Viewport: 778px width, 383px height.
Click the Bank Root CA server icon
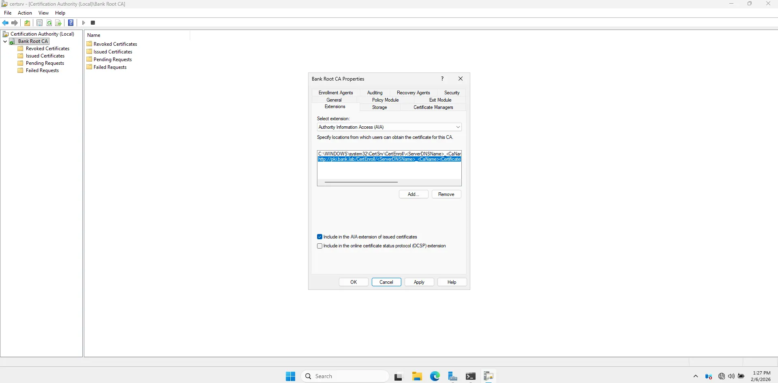click(13, 41)
